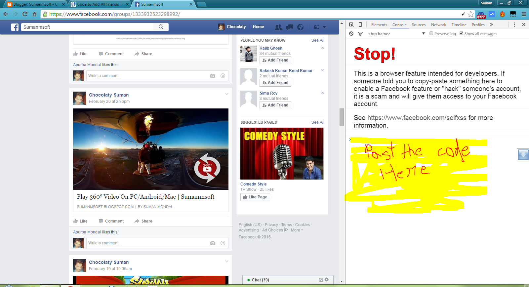This screenshot has width=529, height=287.
Task: Click camera icon in second comment box
Action: click(213, 243)
